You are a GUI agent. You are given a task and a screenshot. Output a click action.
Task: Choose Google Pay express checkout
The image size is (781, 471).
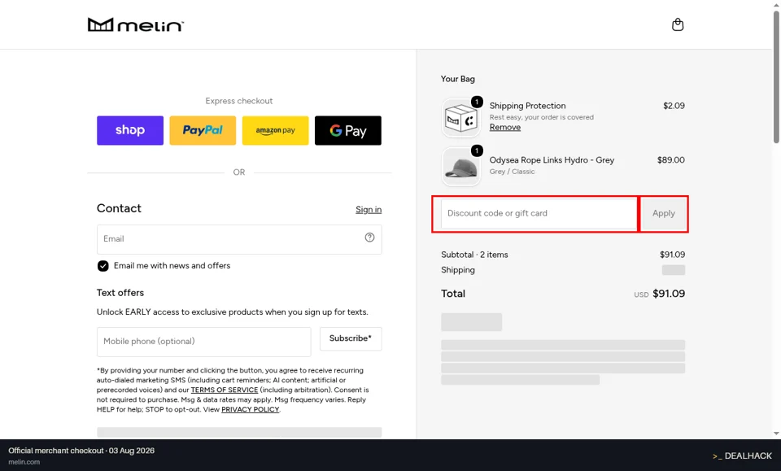pos(348,130)
